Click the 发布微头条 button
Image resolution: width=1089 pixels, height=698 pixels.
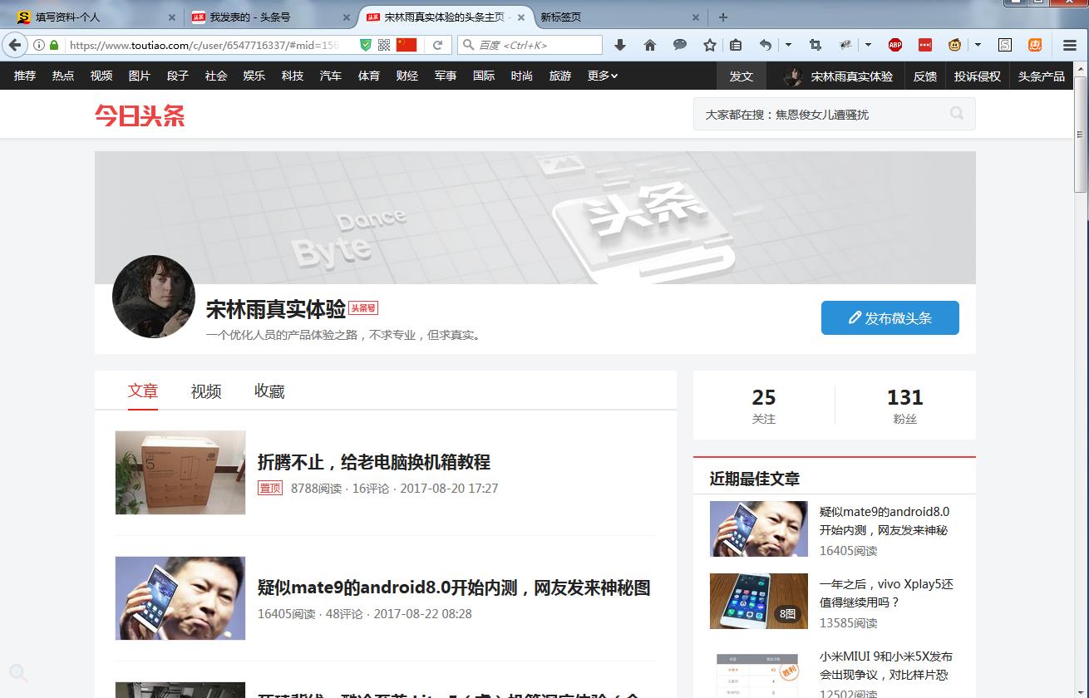click(x=890, y=317)
